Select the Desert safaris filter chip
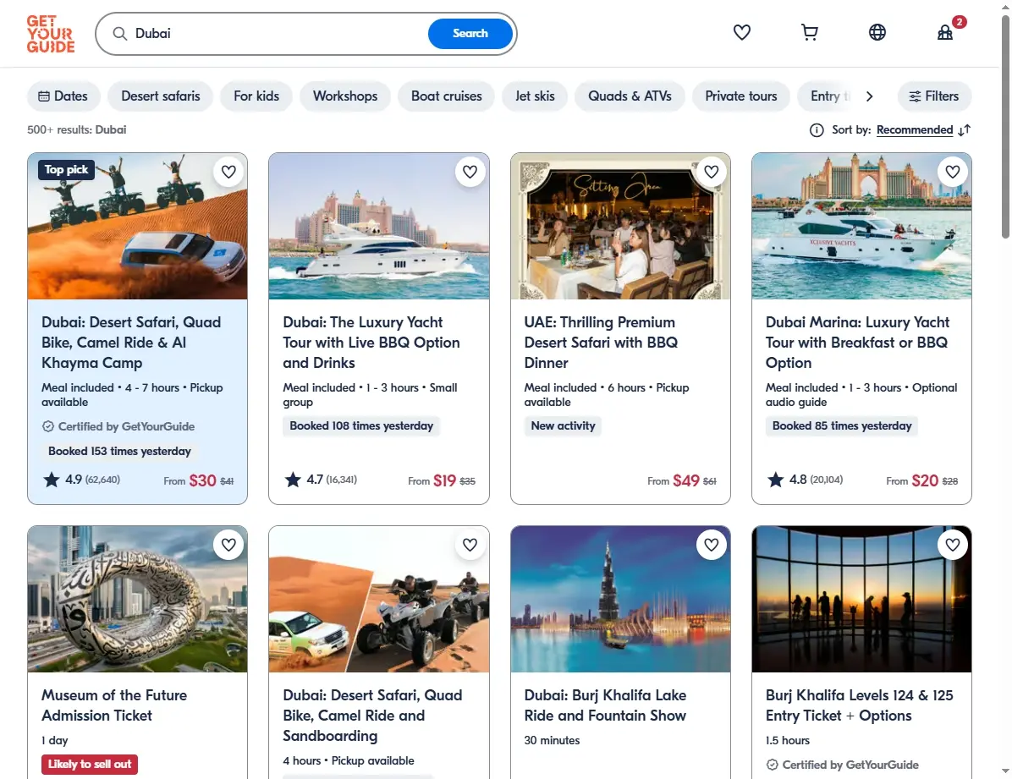 click(161, 96)
